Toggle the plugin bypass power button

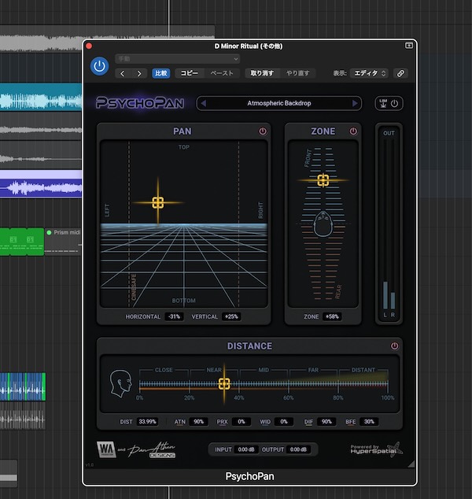tap(99, 66)
